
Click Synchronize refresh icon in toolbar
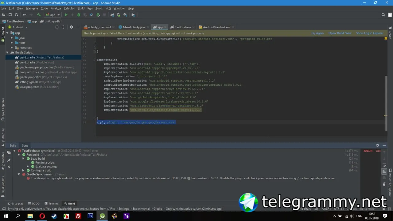coord(17,15)
